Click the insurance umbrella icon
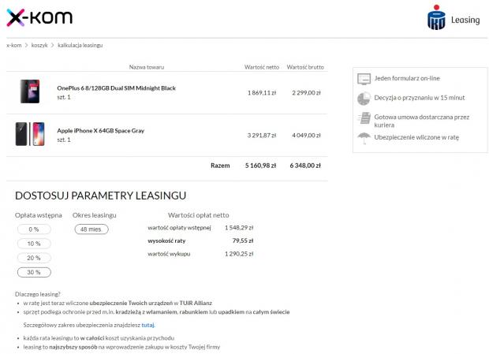The image size is (489, 354). (x=364, y=138)
